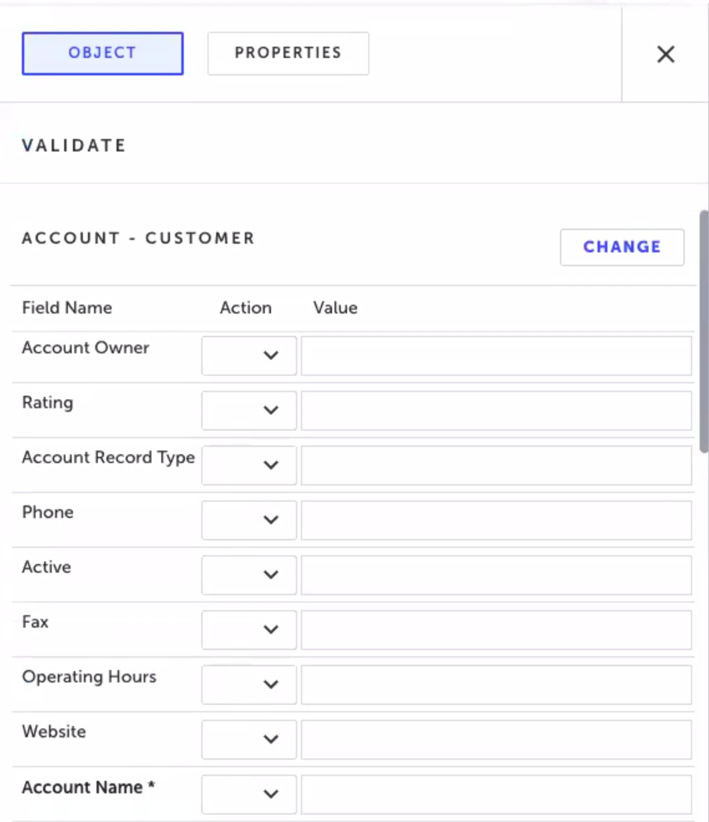Viewport: 709px width, 822px height.
Task: Focus the Operating Hours value field
Action: [496, 684]
